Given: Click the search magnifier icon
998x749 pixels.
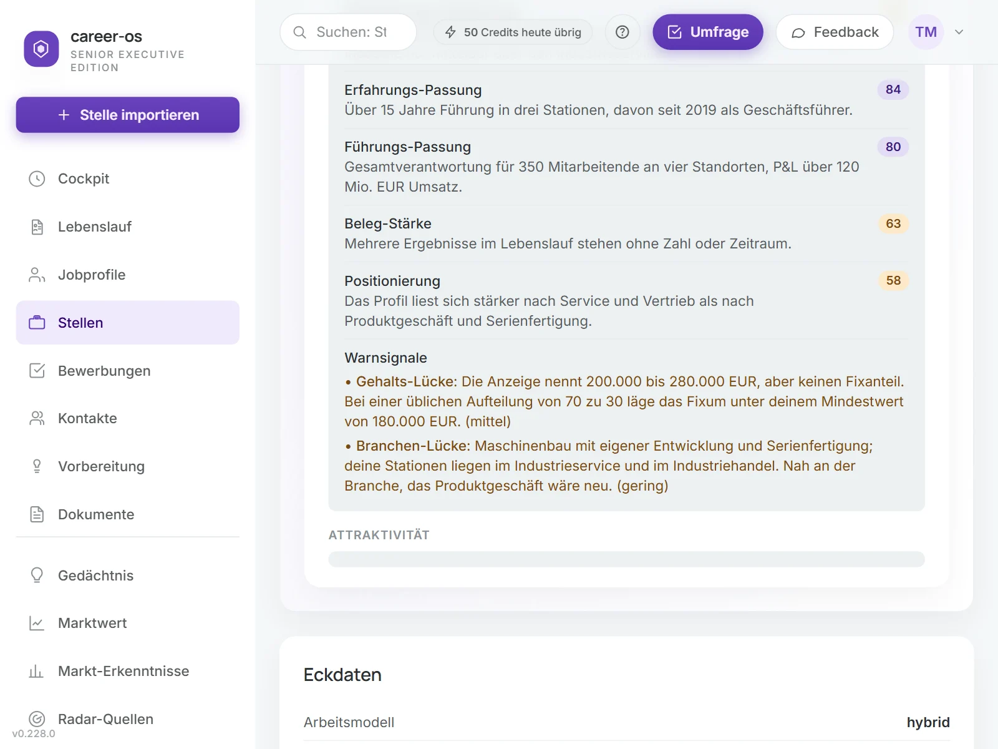Looking at the screenshot, I should 299,32.
